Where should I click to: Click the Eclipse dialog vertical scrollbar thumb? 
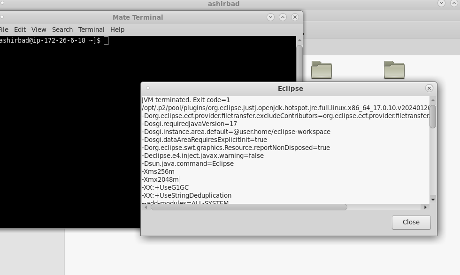click(x=433, y=117)
